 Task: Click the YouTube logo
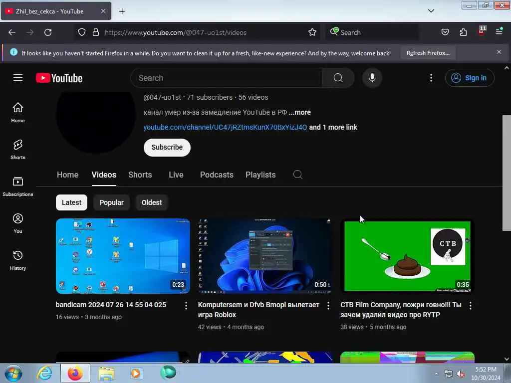click(59, 78)
